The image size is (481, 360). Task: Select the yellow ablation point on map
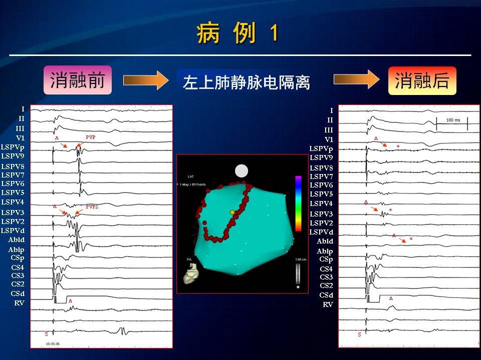click(x=232, y=212)
